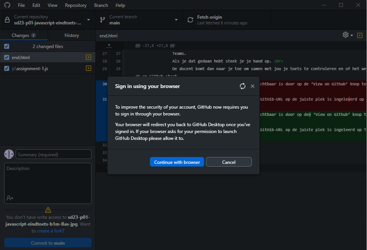Click the create a fork link
The width and height of the screenshot is (367, 250).
50,231
